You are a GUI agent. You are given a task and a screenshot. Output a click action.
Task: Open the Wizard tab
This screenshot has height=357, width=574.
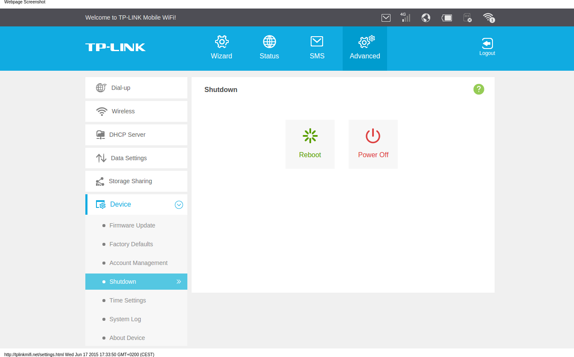click(x=221, y=48)
